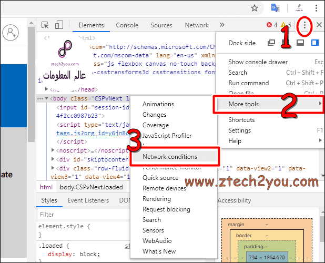Select Animations in More tools
325x263 pixels.
coord(174,104)
